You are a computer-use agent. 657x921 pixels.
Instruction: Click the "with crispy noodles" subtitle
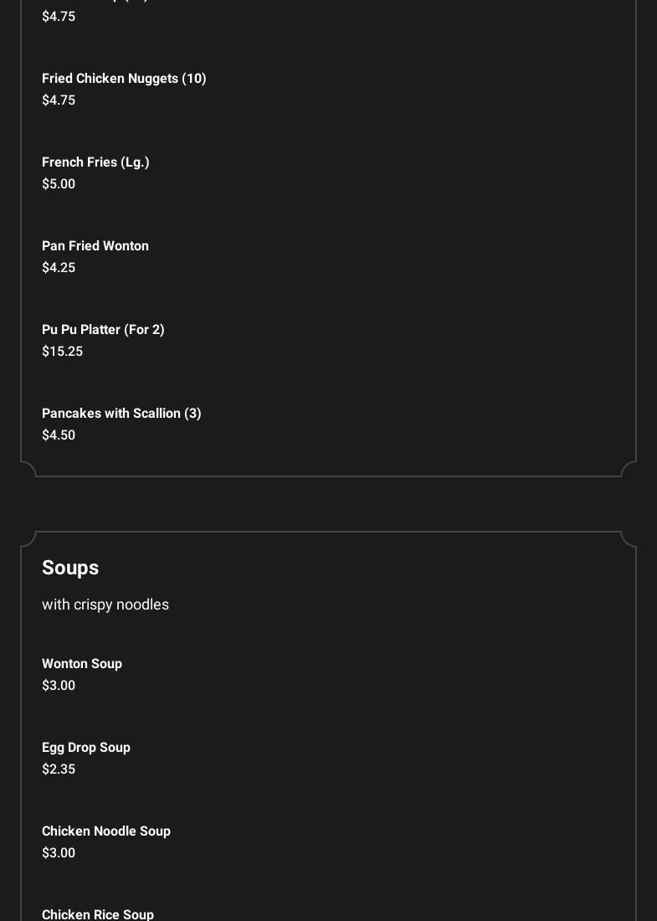click(x=105, y=605)
